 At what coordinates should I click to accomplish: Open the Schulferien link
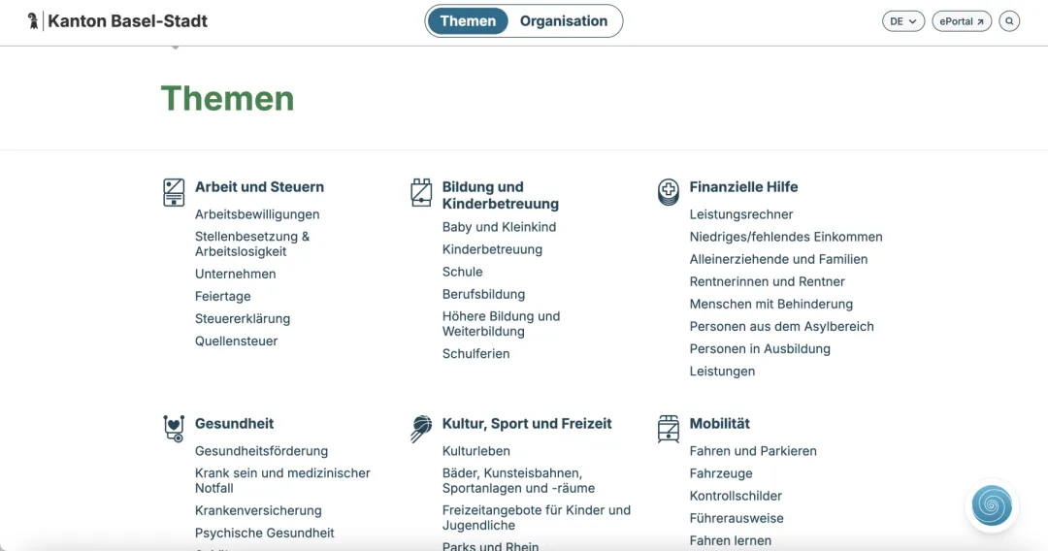(475, 354)
